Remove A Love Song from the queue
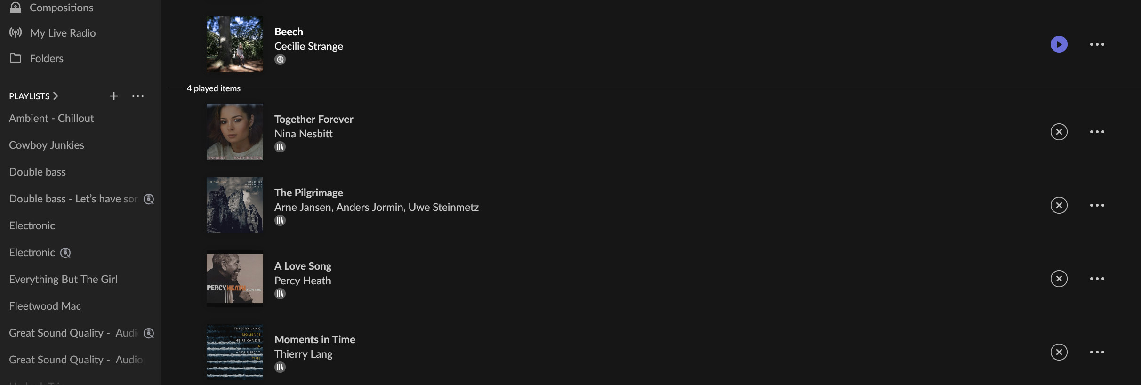Image resolution: width=1141 pixels, height=385 pixels. 1059,279
